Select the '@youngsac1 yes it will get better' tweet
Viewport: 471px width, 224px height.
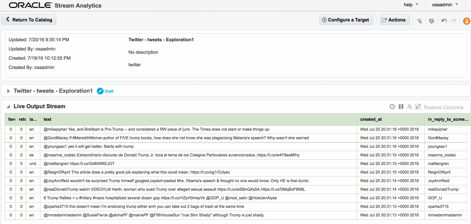[x=89, y=146]
